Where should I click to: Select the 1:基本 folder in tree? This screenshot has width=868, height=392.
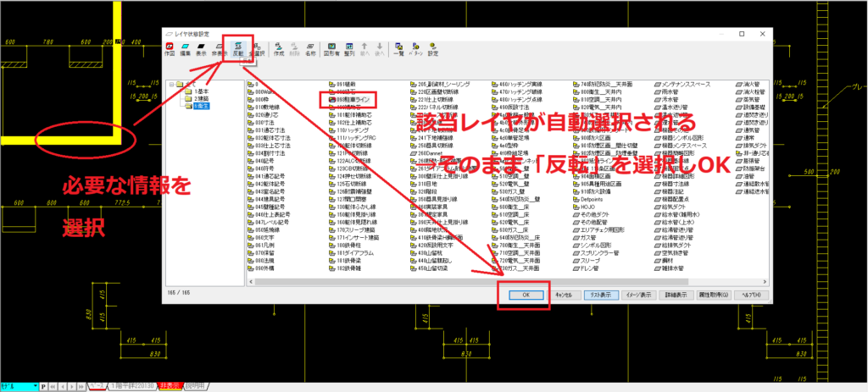(x=200, y=91)
